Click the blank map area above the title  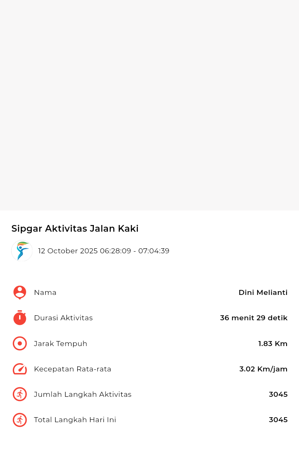149,104
